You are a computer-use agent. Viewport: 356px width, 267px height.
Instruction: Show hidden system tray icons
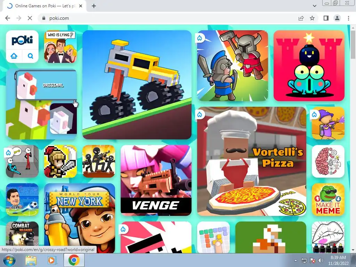click(x=296, y=261)
